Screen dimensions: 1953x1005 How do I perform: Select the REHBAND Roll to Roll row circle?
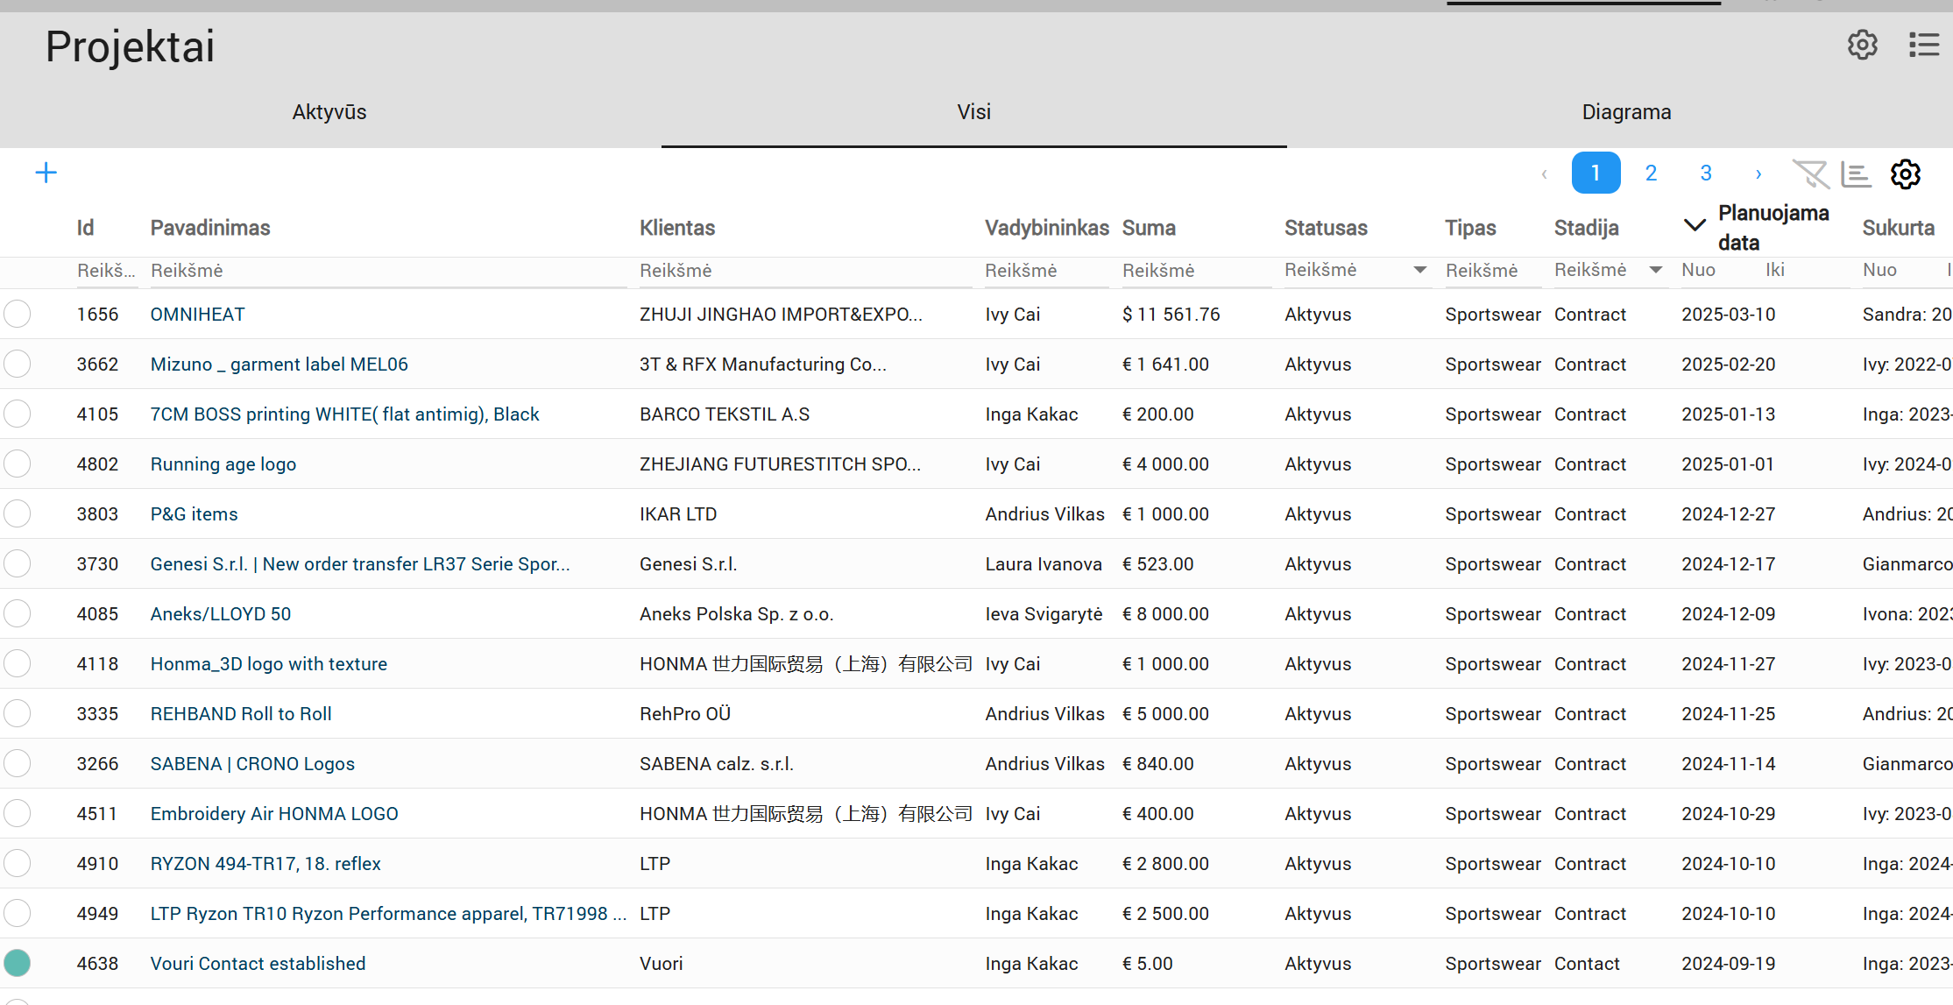point(17,713)
